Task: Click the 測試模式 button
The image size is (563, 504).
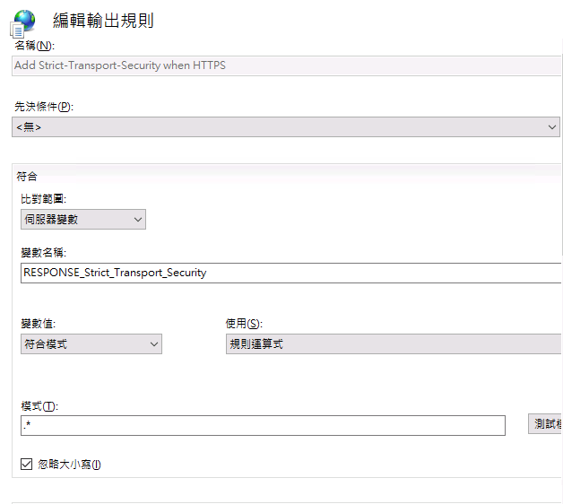Action: (545, 423)
